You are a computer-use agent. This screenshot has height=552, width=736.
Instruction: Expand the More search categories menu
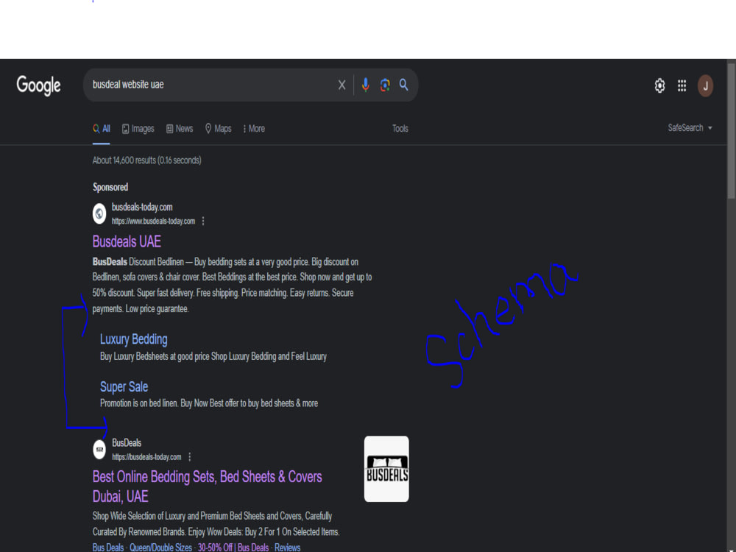click(254, 129)
